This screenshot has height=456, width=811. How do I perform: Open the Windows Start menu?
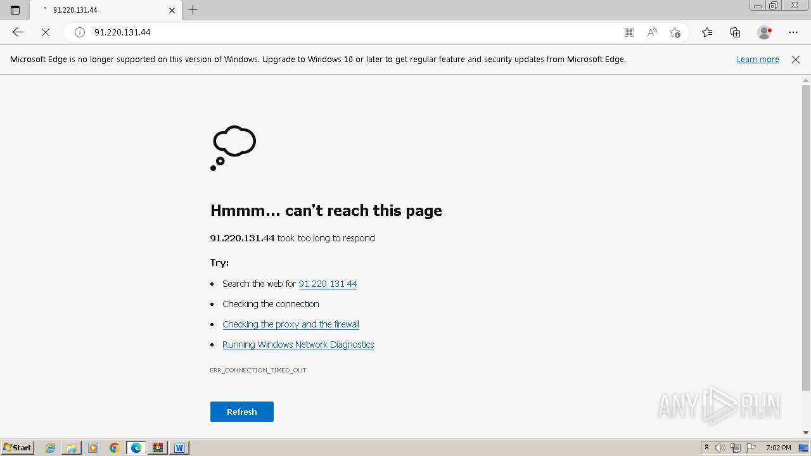18,448
